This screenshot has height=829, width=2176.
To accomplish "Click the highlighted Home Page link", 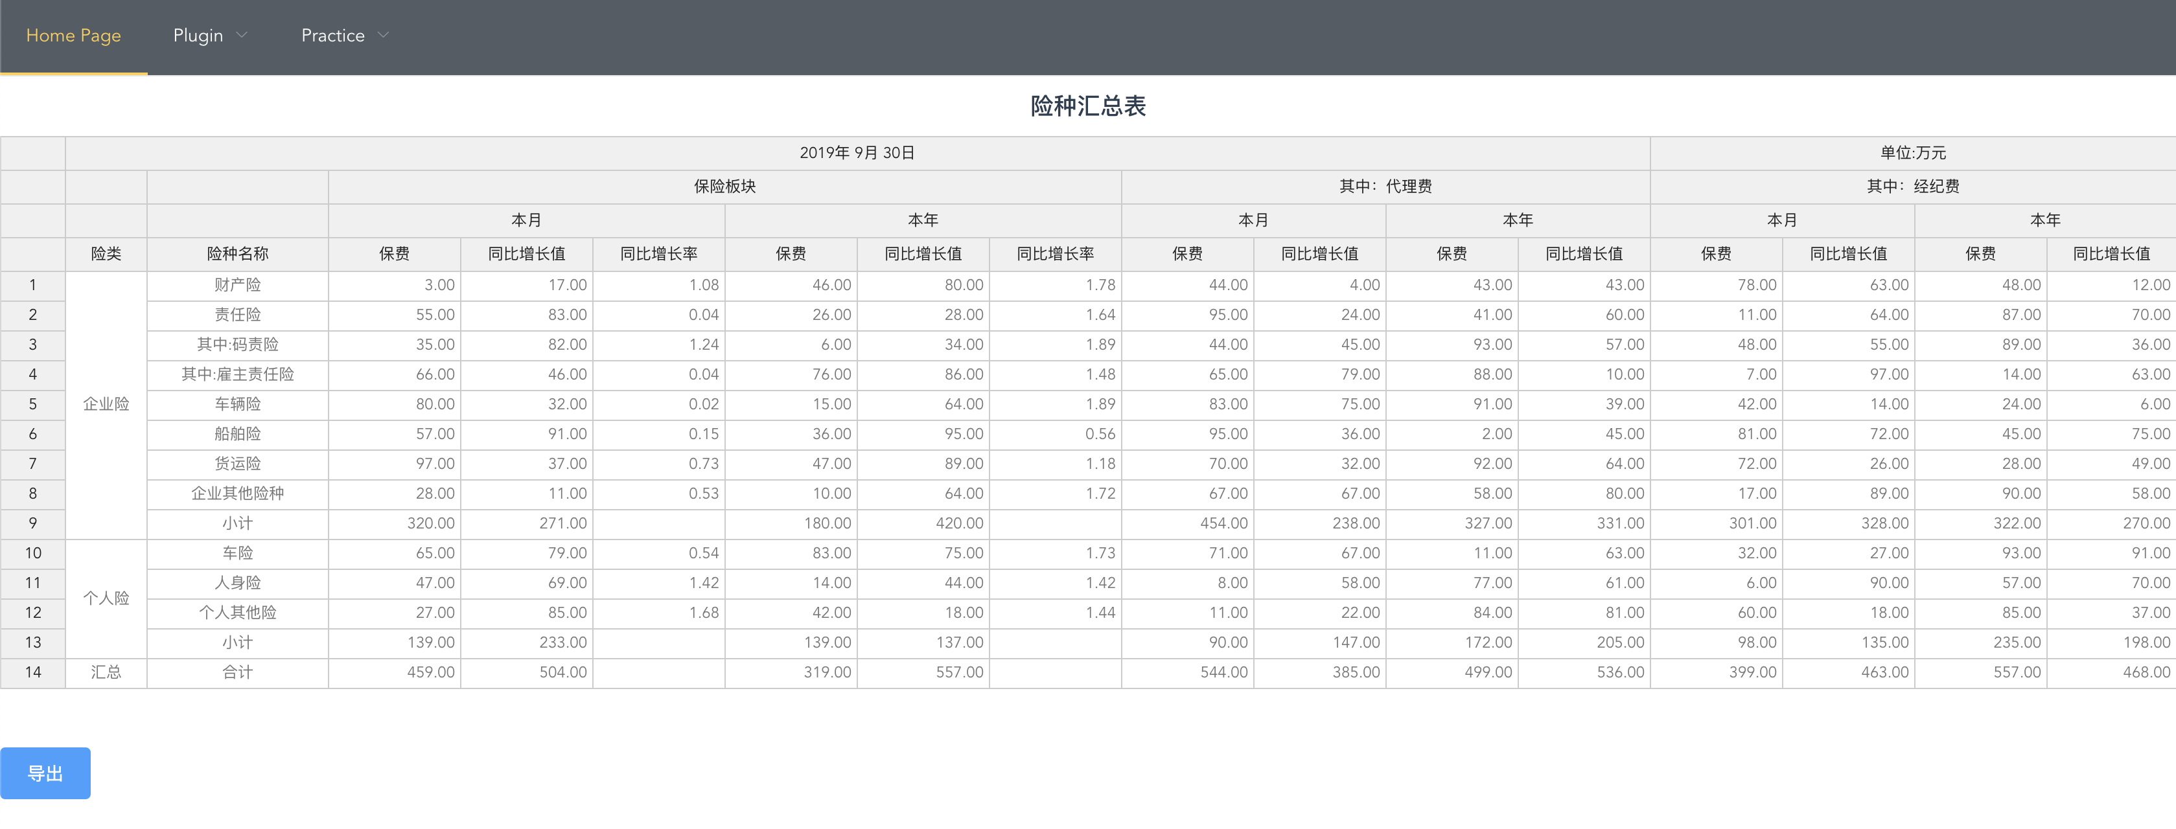I will [73, 36].
